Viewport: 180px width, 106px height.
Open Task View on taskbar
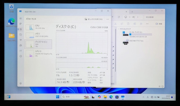pyautogui.click(x=93, y=97)
